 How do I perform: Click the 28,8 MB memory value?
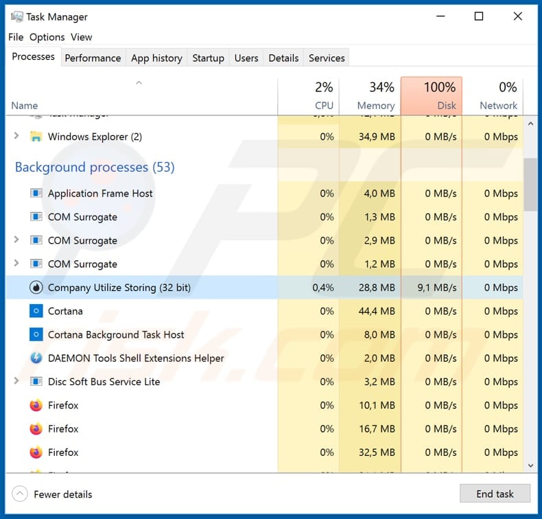coord(377,288)
